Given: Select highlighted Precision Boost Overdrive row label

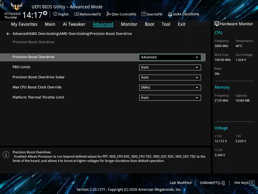Looking at the screenshot, I should point(34,57).
